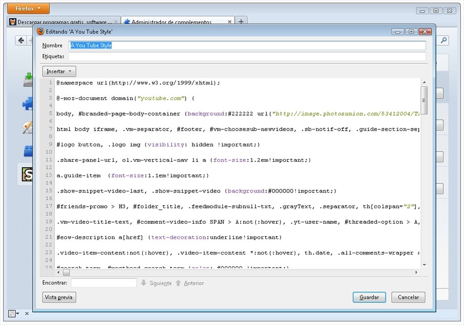
Task: Click '.video-item-content:not(:hover)' code line
Action: (238, 253)
